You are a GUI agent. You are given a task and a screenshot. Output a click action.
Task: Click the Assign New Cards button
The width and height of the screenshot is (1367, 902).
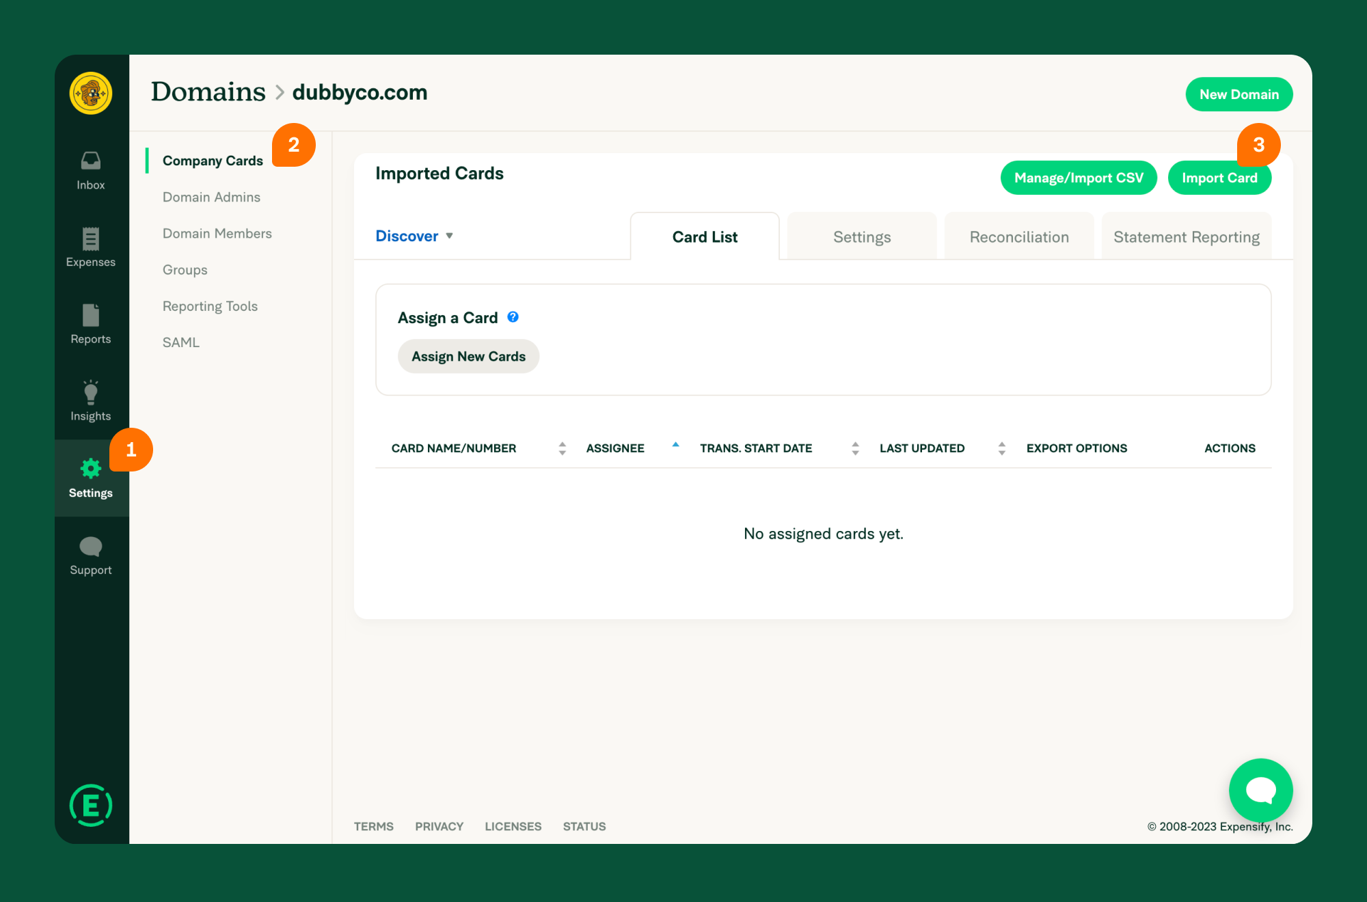[468, 357]
